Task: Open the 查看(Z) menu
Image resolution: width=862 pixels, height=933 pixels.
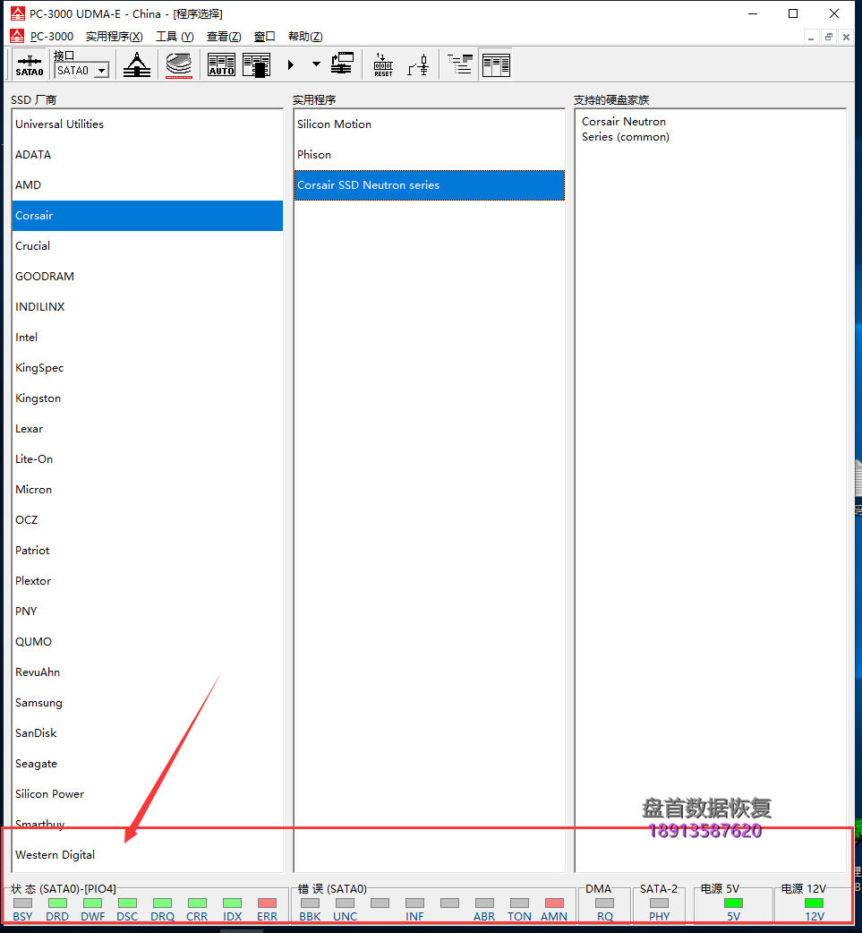Action: 224,37
